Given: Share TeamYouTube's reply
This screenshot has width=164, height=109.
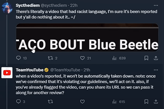Looking at the screenshot, I should click(x=156, y=102).
